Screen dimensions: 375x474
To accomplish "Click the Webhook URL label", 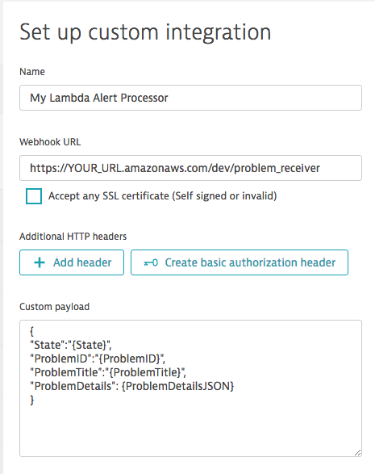I will [x=50, y=142].
